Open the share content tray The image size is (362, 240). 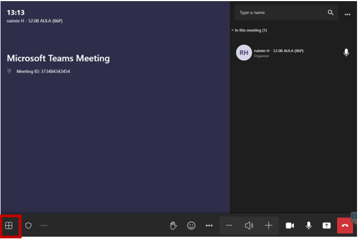pyautogui.click(x=327, y=226)
